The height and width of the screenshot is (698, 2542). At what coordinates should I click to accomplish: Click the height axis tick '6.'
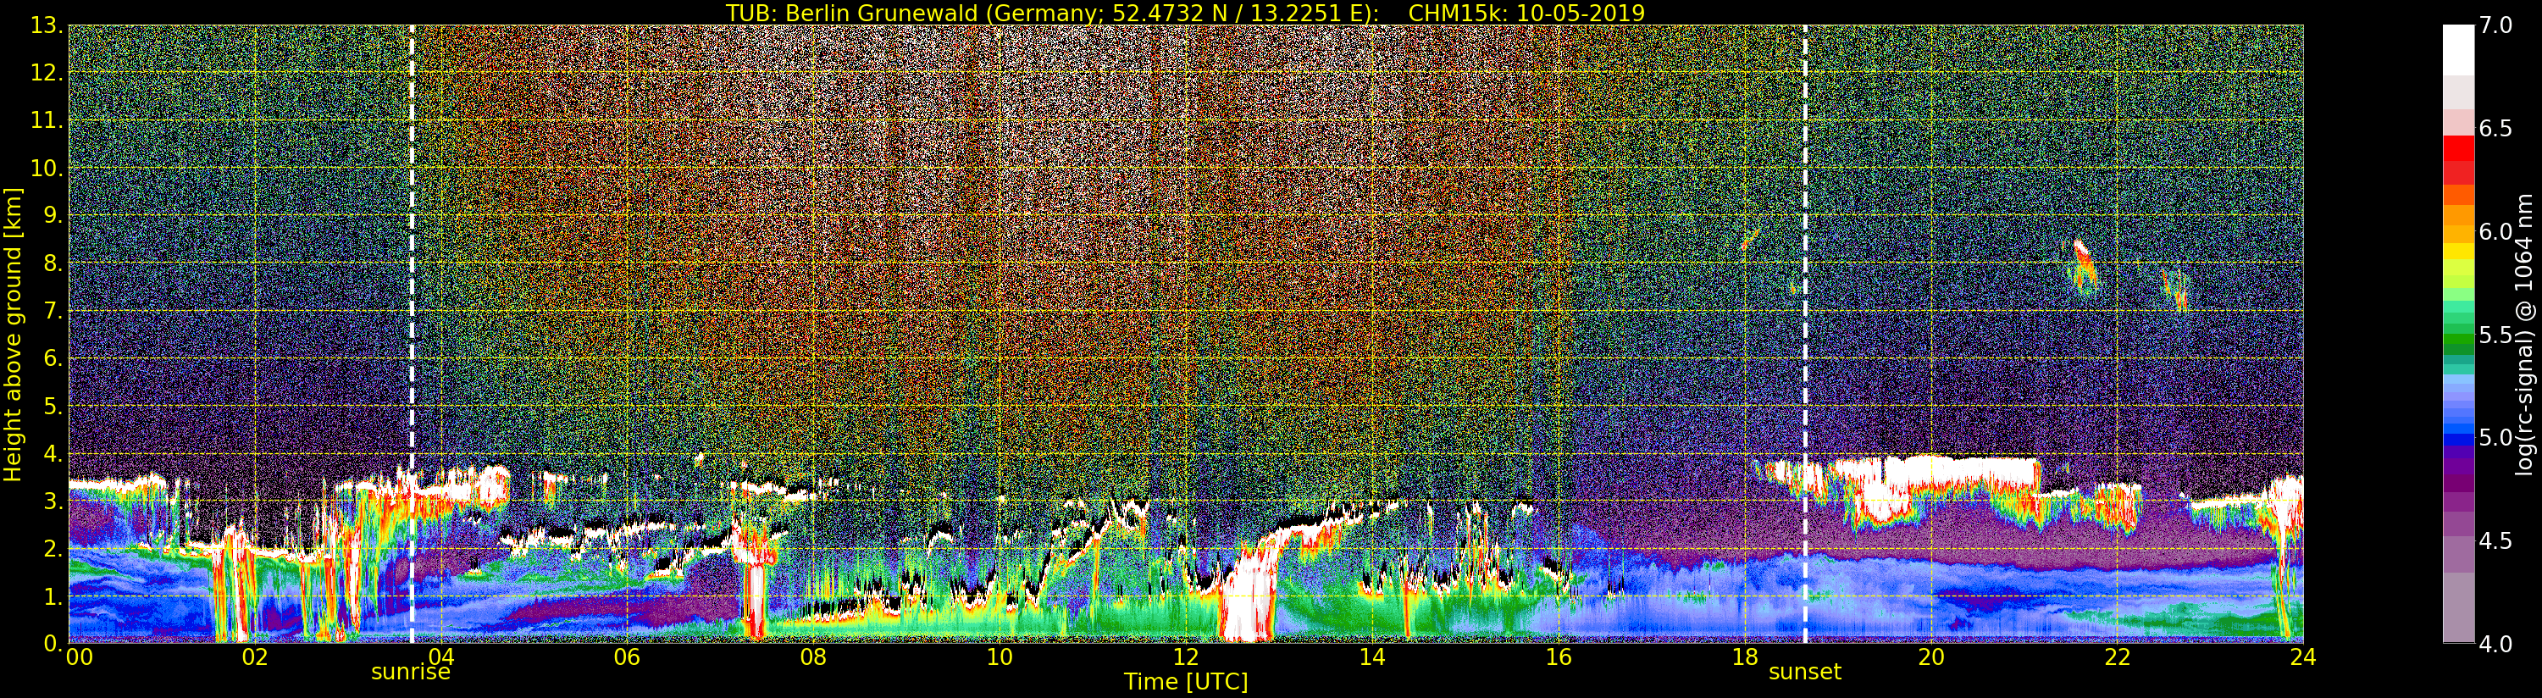[x=53, y=358]
